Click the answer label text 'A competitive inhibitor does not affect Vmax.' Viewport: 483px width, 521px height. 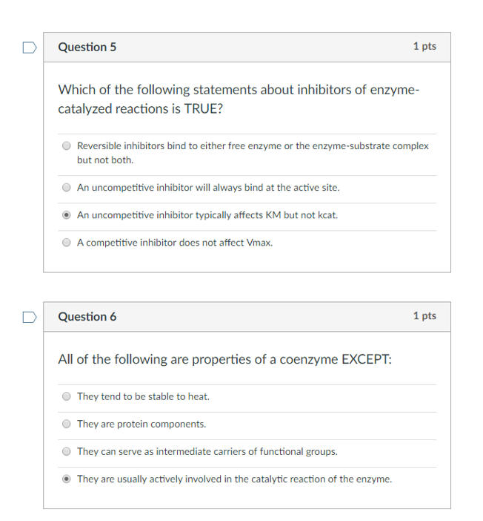click(x=175, y=243)
